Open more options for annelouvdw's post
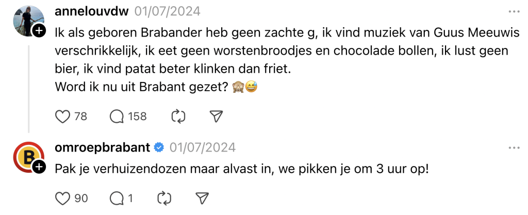The image size is (528, 215). coord(514,11)
